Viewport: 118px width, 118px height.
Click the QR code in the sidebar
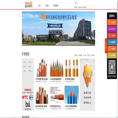[112, 67]
